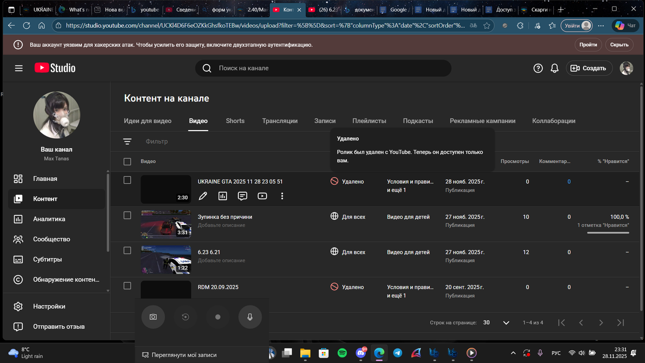Viewport: 645px width, 363px height.
Task: Click the РУС language switcher in tray
Action: [556, 353]
